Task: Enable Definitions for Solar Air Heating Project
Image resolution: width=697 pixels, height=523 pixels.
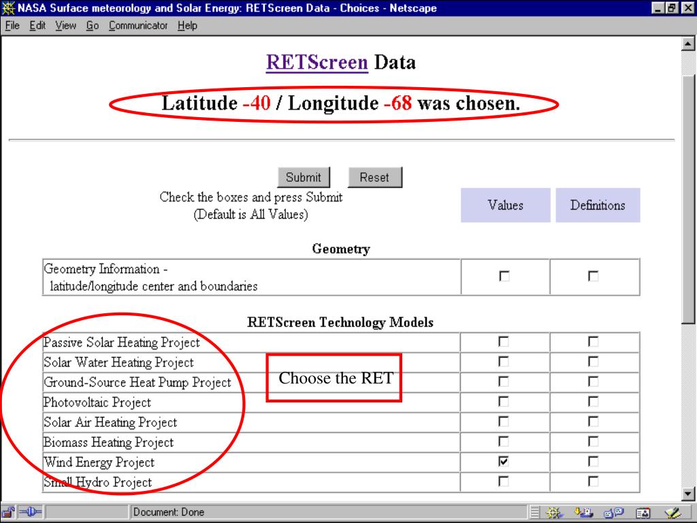Action: tap(593, 422)
